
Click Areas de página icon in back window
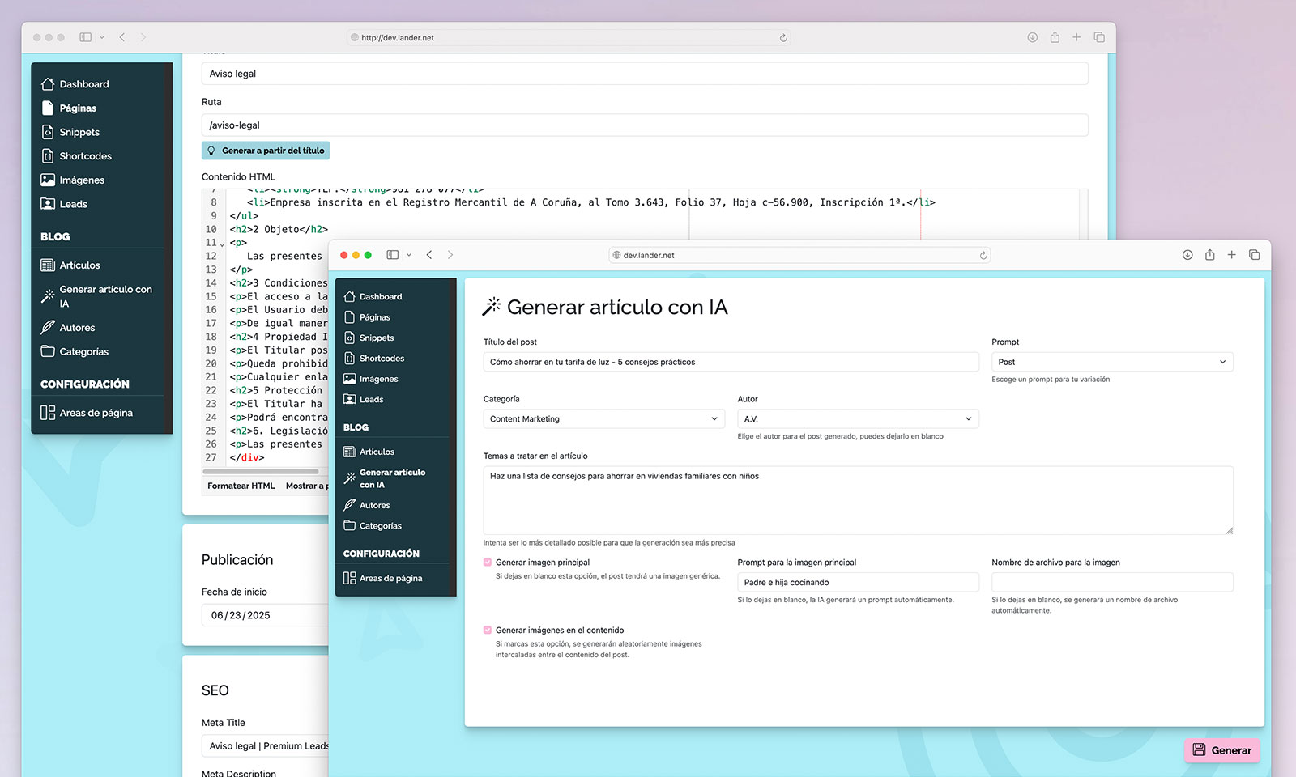(48, 413)
